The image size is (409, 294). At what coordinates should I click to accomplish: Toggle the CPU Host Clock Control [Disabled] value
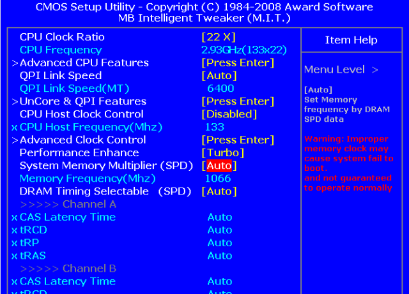coord(229,114)
